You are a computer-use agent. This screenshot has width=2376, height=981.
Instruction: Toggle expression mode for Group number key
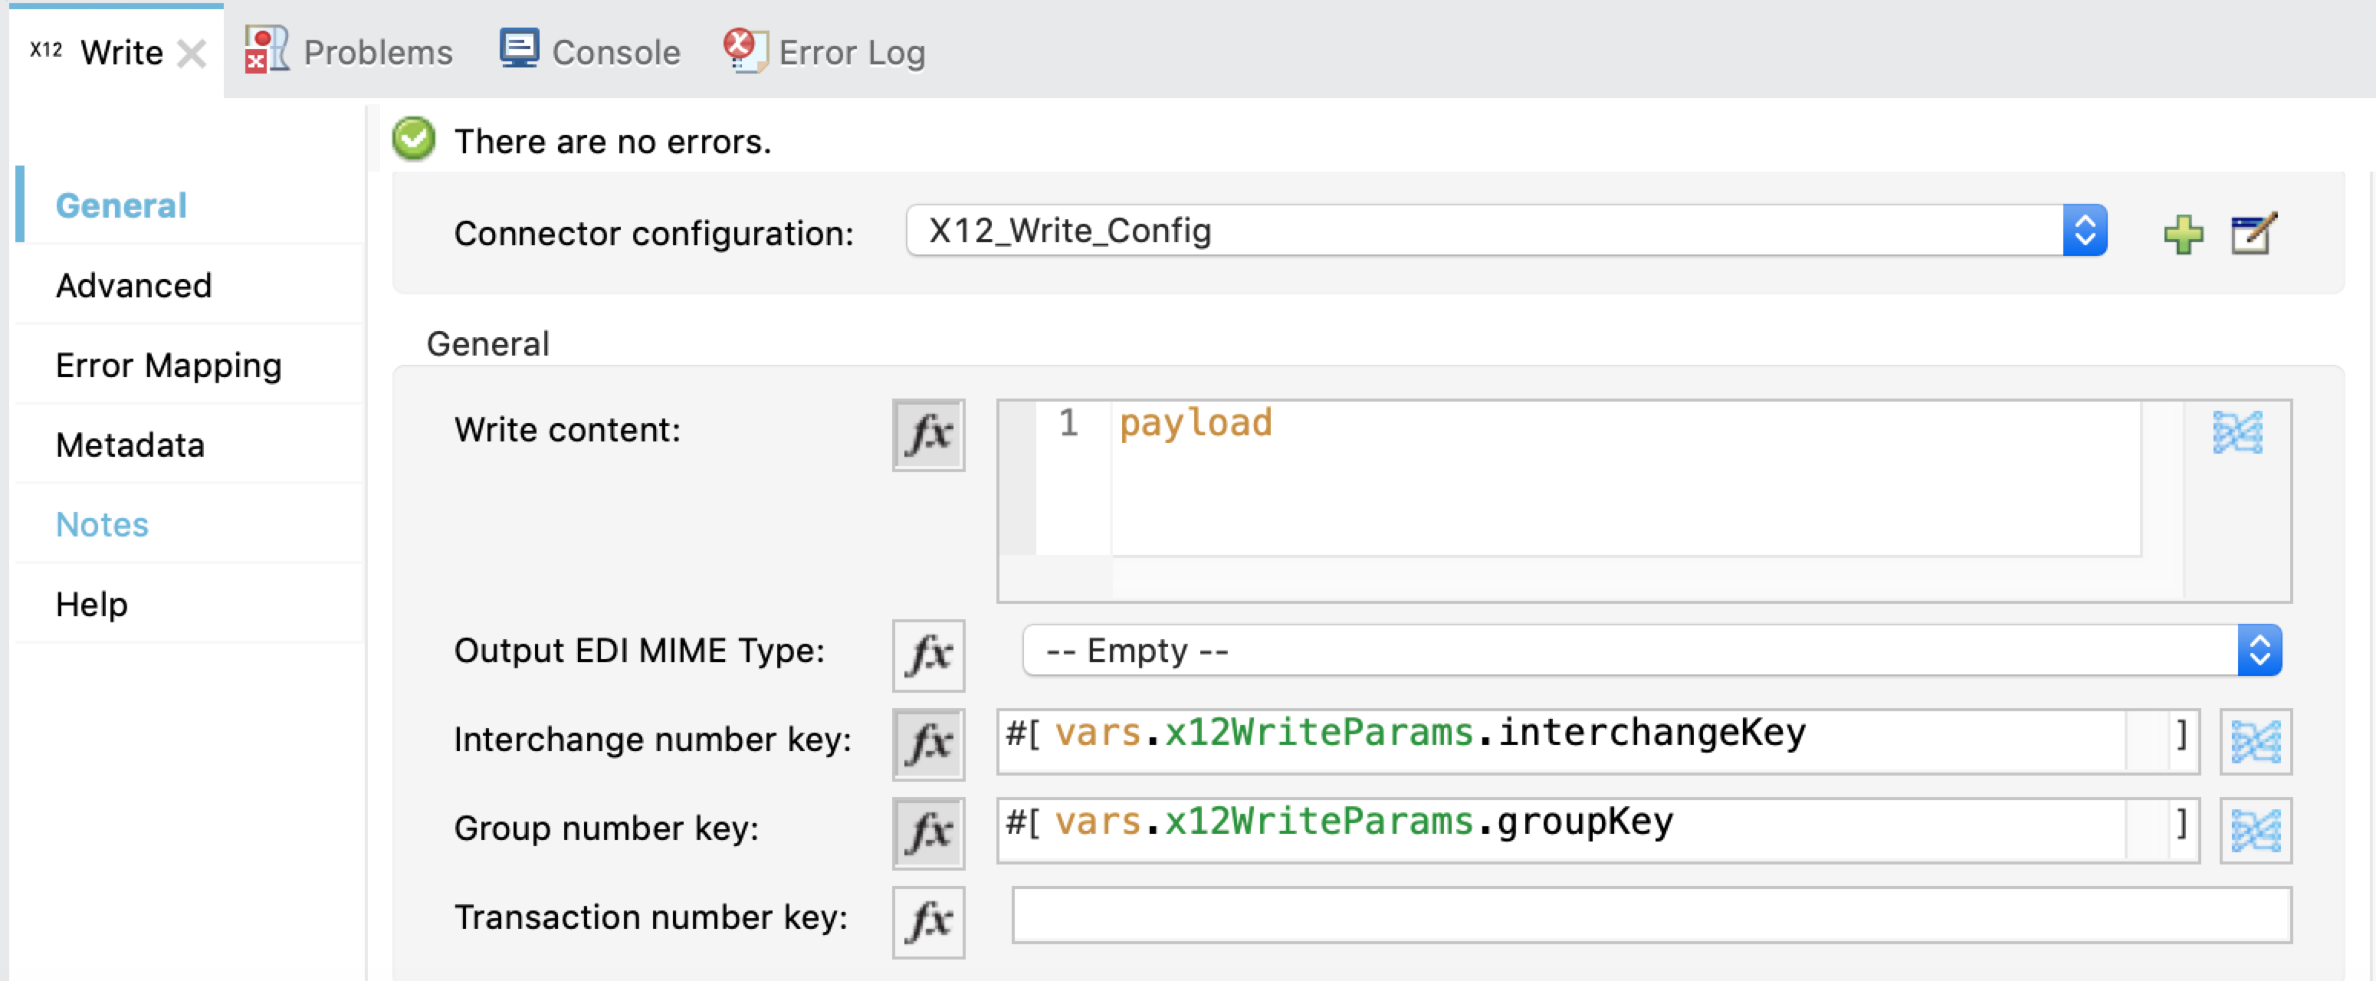click(x=928, y=832)
